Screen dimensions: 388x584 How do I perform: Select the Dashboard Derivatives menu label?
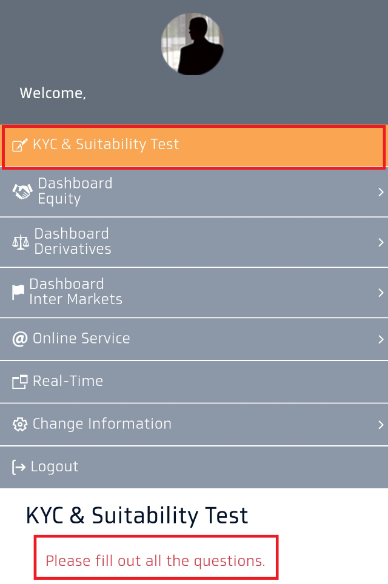[x=73, y=241]
